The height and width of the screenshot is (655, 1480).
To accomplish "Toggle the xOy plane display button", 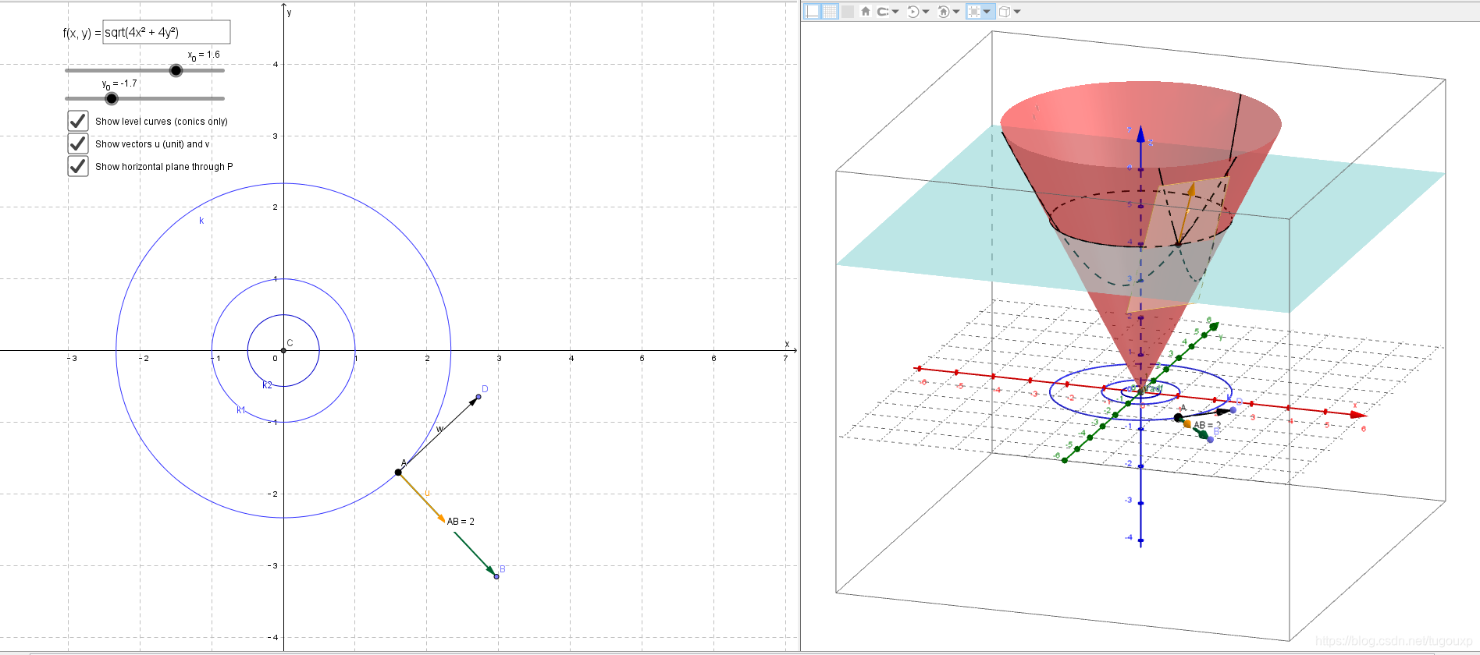I will pos(847,11).
